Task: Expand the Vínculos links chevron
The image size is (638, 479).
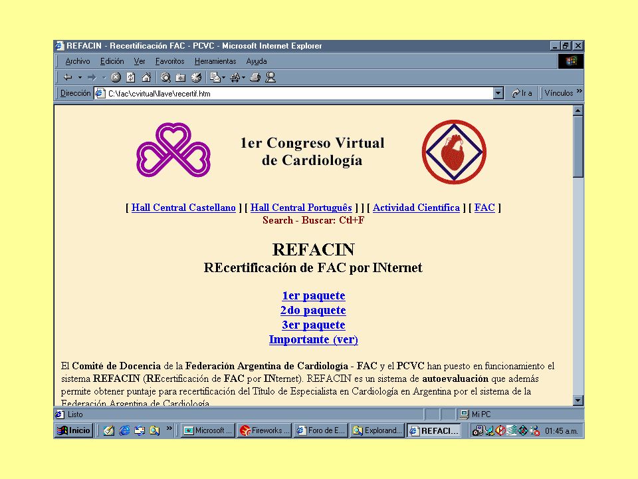Action: tap(580, 91)
